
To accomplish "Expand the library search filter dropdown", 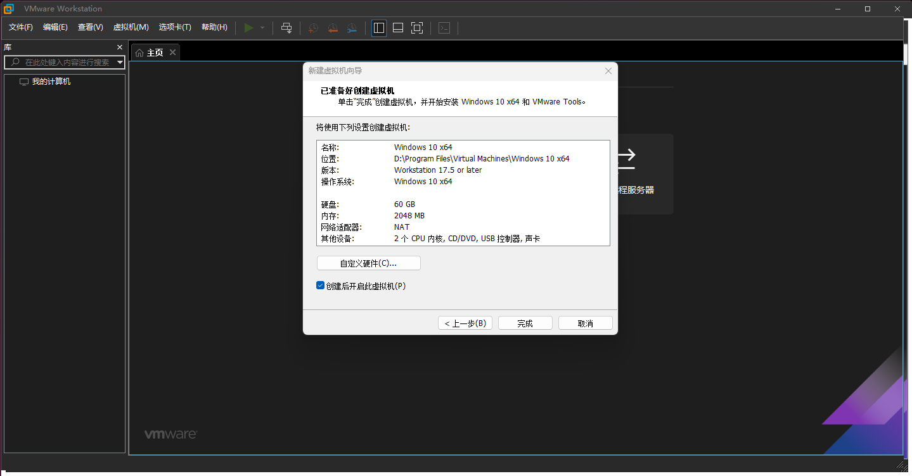I will tap(120, 62).
